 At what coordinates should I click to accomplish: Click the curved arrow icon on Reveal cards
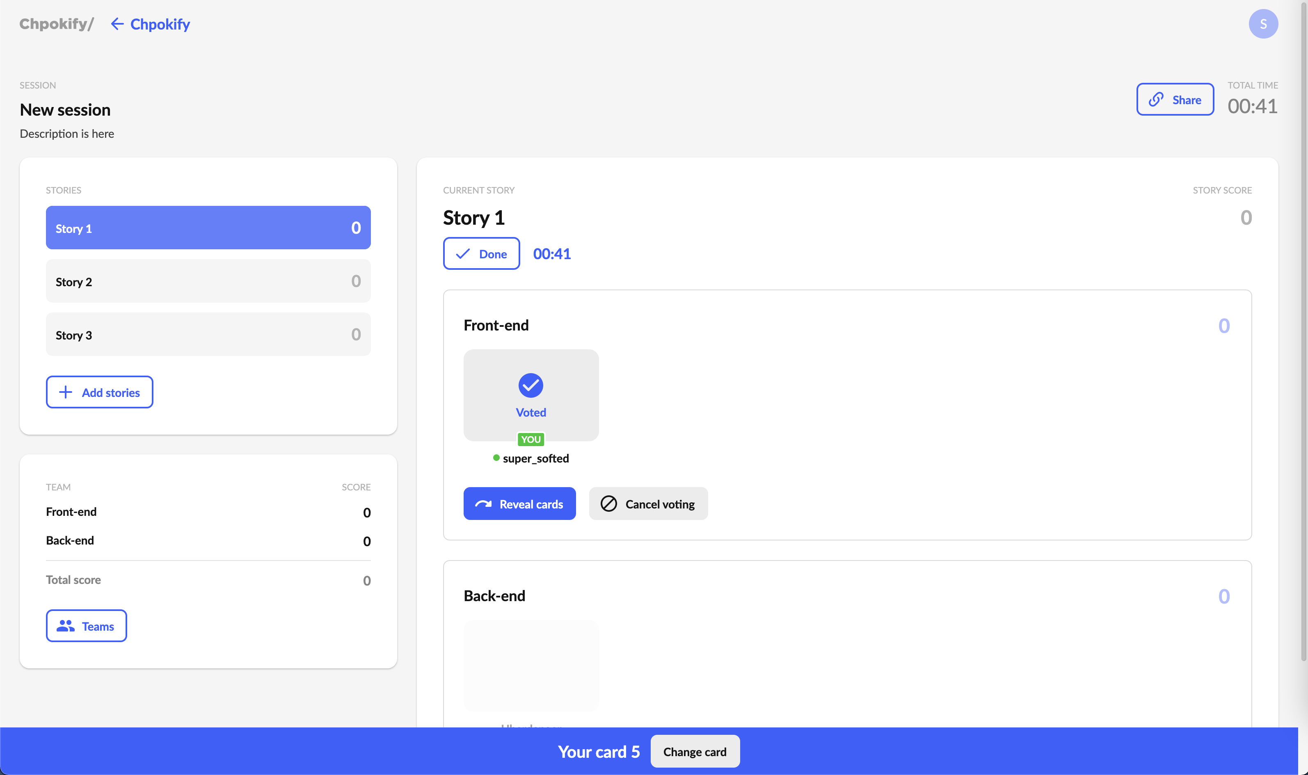click(483, 504)
